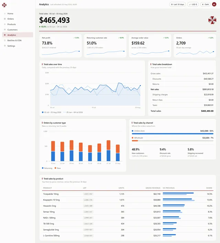Select the Kisspeptin-10 5mg product name
The height and width of the screenshot is (243, 220).
pos(51,200)
